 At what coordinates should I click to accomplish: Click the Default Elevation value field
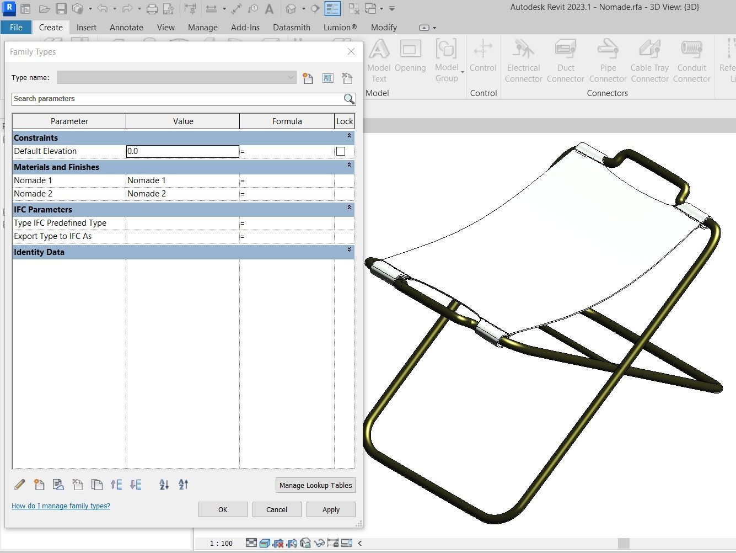point(182,151)
